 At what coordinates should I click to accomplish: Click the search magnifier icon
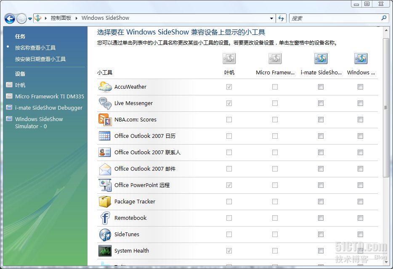click(384, 18)
